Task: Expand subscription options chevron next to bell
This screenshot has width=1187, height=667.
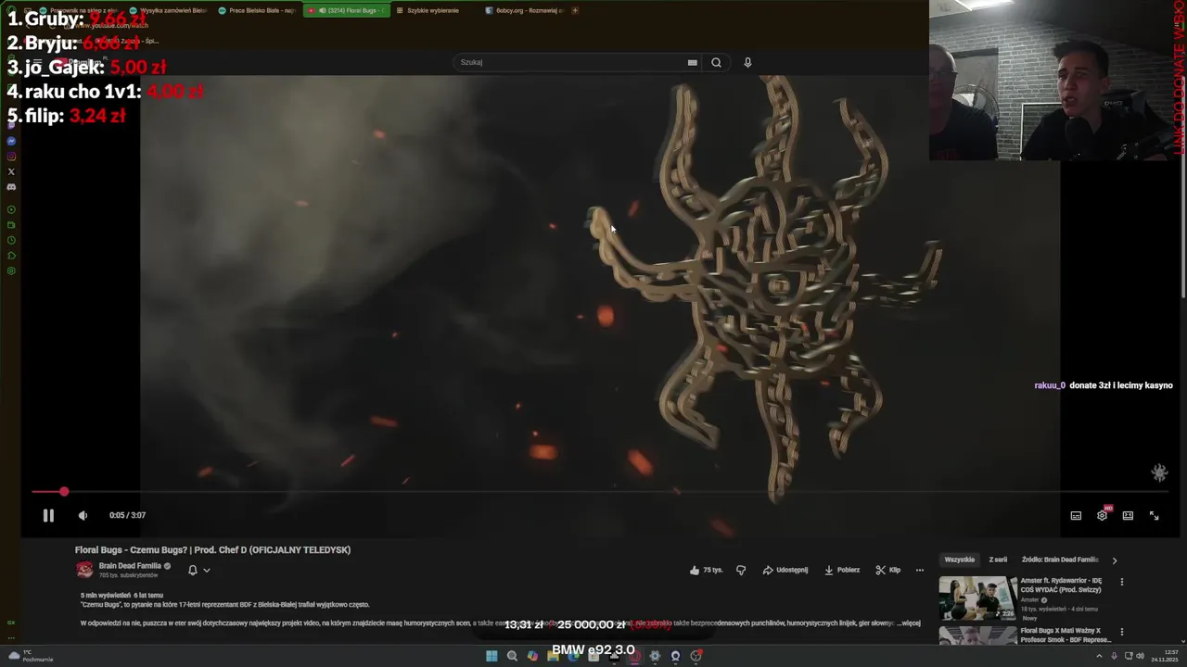Action: (206, 570)
